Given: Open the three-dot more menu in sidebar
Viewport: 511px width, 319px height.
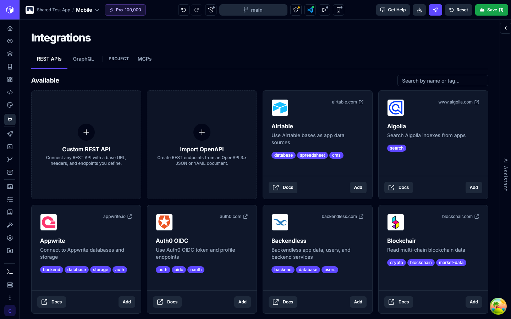Looking at the screenshot, I should click(10, 298).
